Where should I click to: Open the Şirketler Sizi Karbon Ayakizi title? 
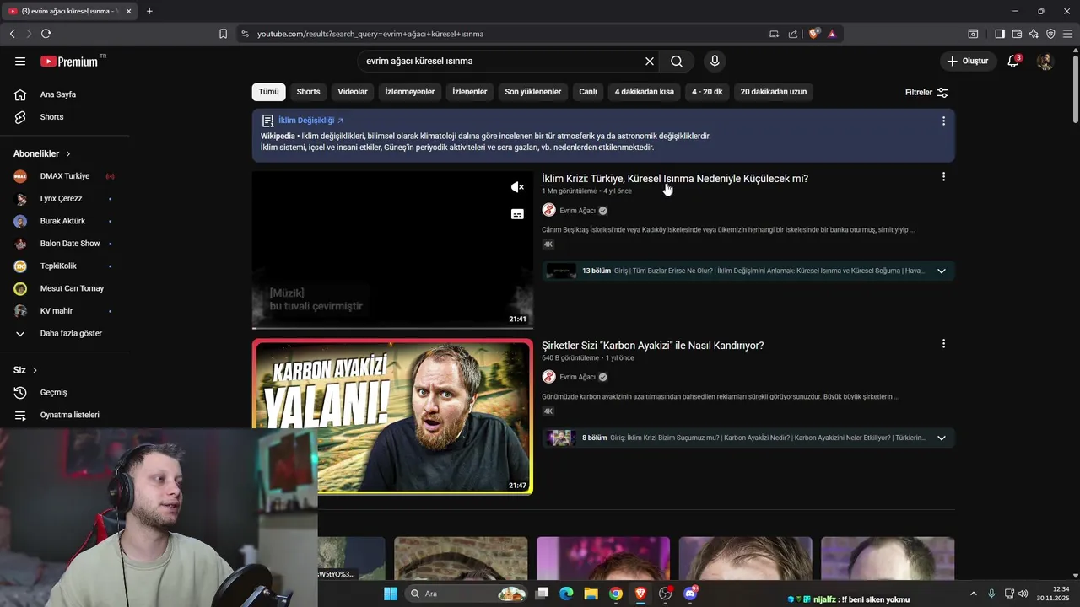[x=653, y=346]
